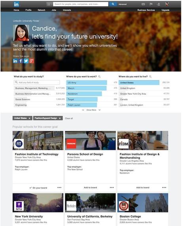Click Show More text

coord(91,110)
